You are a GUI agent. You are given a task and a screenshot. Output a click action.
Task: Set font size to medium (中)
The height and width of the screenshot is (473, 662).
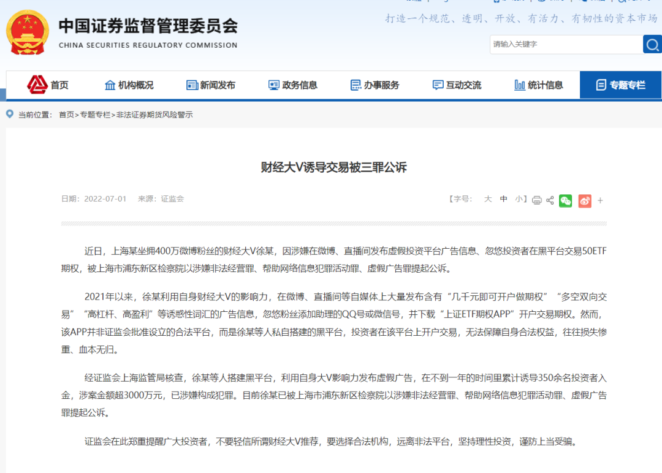[504, 199]
